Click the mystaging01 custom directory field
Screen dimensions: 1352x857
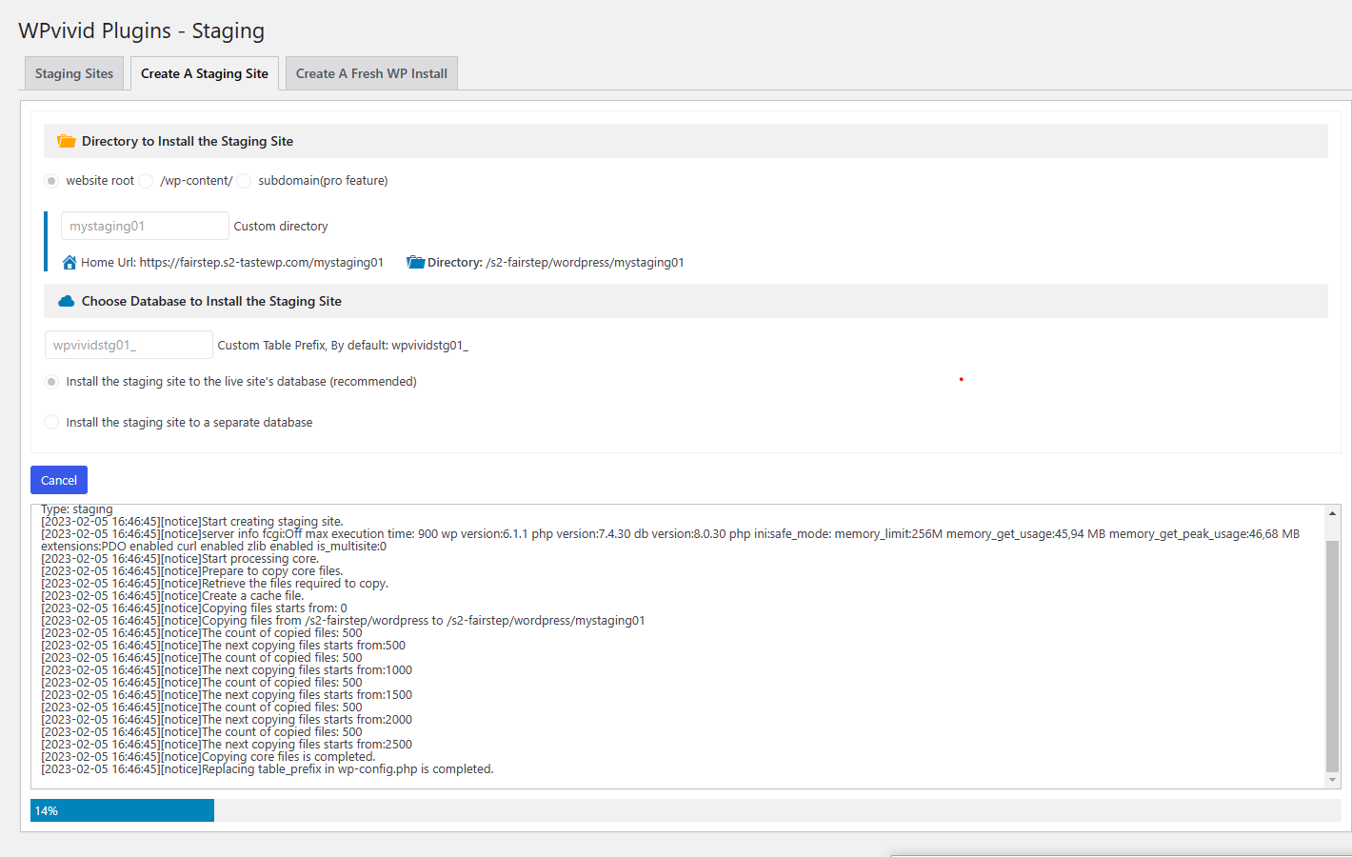click(x=145, y=226)
